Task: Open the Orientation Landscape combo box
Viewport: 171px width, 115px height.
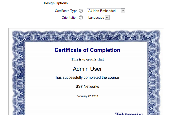Action: click(98, 18)
